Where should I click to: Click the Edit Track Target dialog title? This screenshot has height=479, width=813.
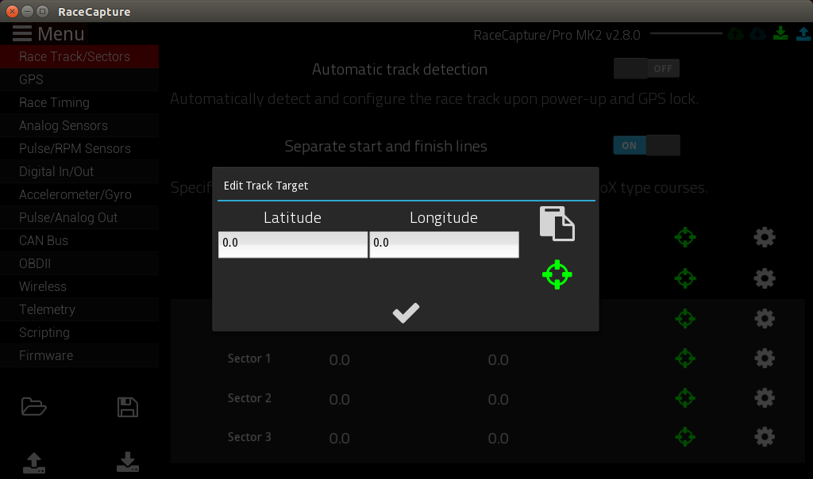coord(266,186)
